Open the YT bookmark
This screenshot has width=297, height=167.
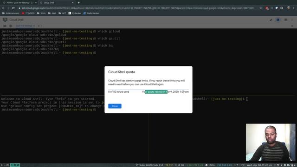click(28, 13)
